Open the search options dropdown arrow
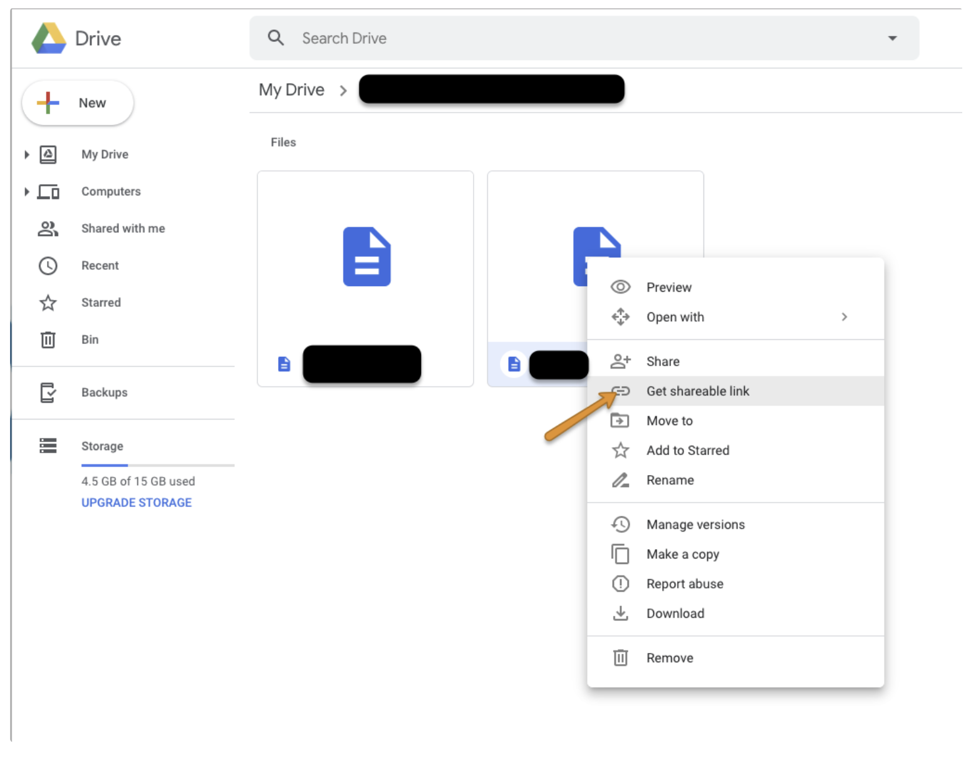 [x=892, y=38]
